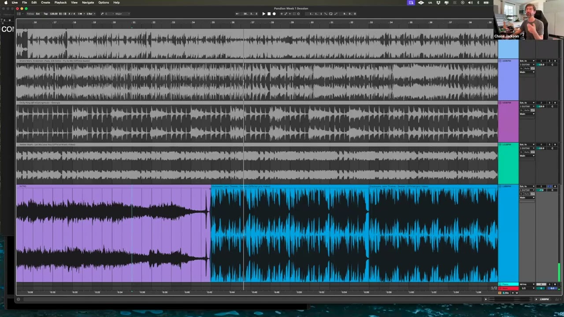The image size is (564, 317).
Task: Toggle the Follow button
Action: tap(30, 14)
